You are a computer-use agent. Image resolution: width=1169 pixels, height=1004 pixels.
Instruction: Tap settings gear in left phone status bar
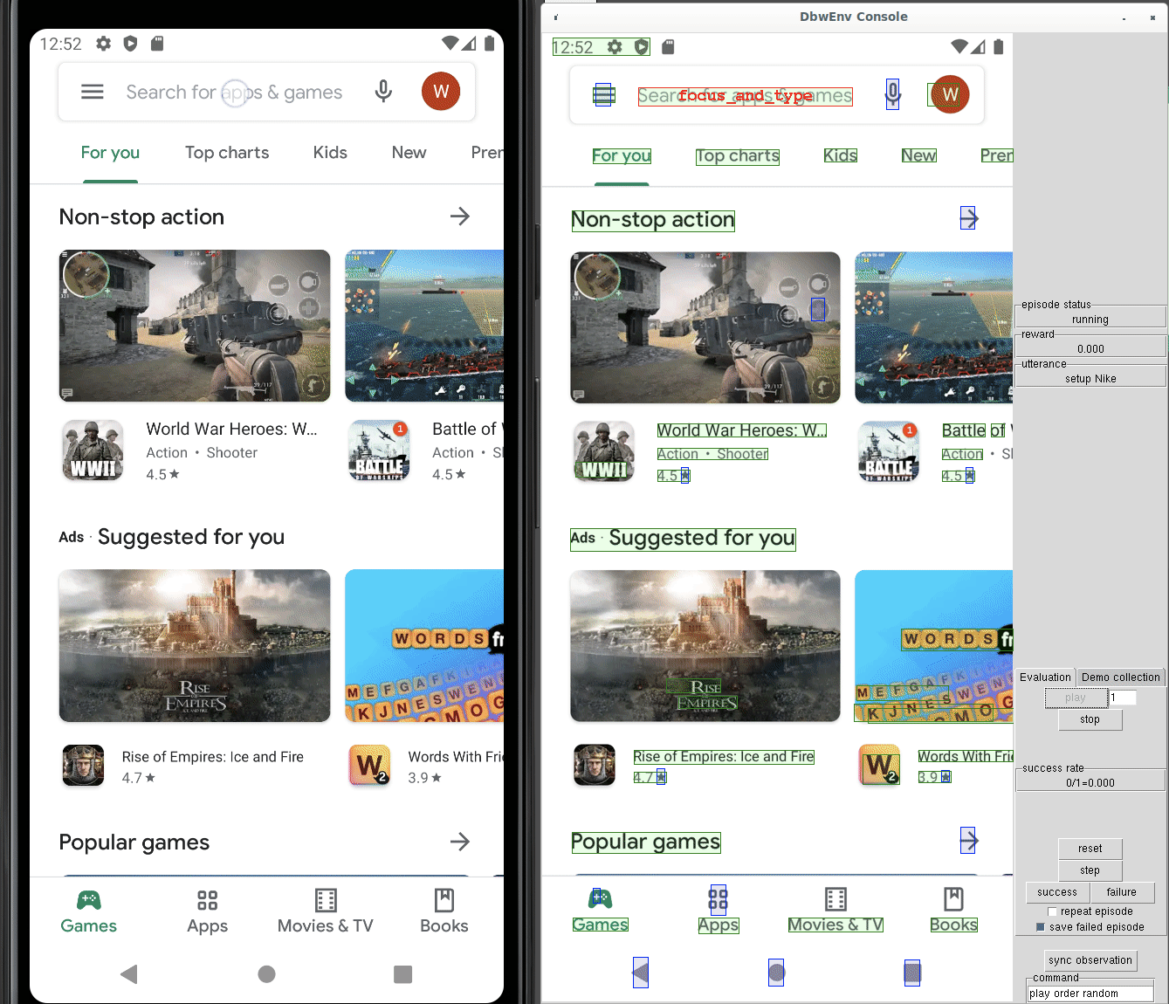pos(104,44)
